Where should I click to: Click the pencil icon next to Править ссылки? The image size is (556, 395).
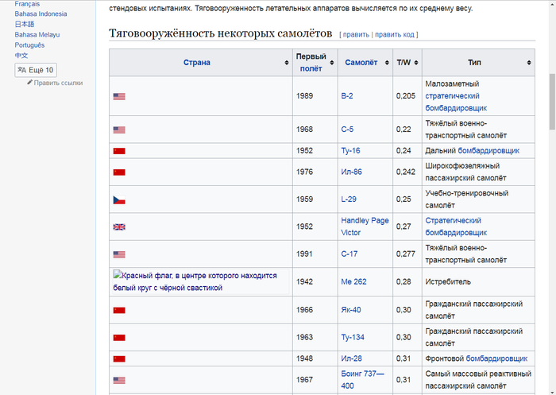pos(30,83)
